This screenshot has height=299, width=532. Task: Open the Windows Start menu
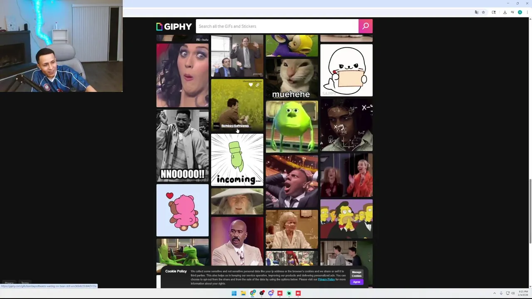coord(234,293)
